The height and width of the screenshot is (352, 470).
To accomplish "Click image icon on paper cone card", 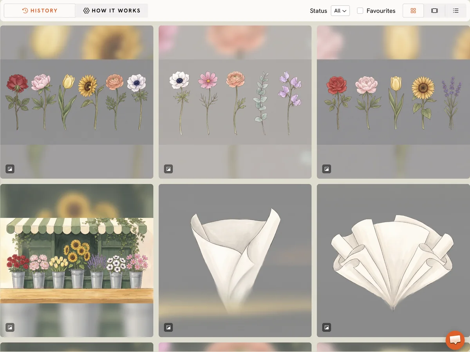I will 168,327.
